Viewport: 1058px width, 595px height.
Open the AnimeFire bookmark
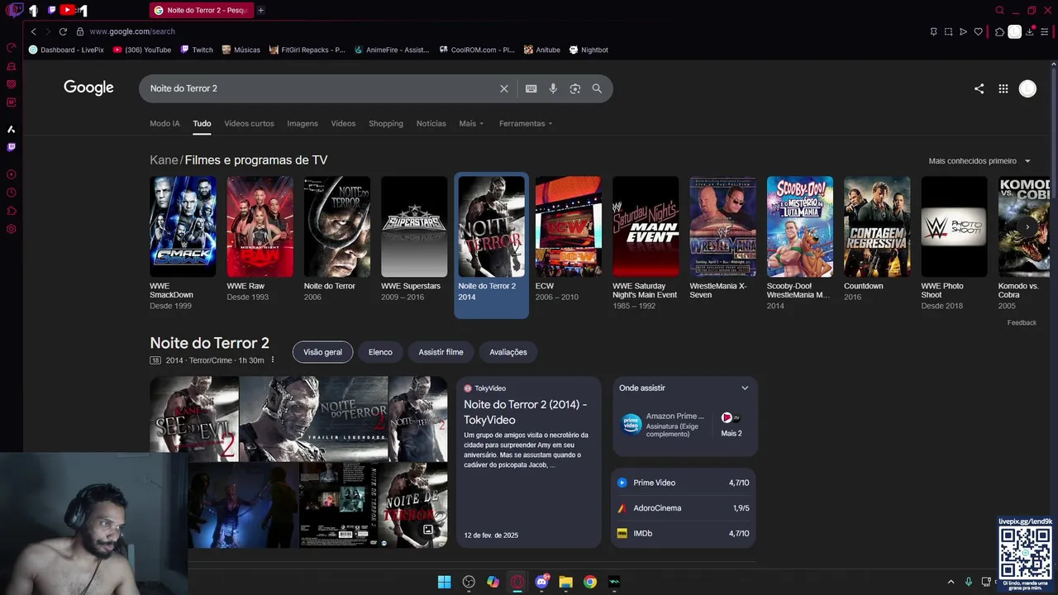(392, 50)
